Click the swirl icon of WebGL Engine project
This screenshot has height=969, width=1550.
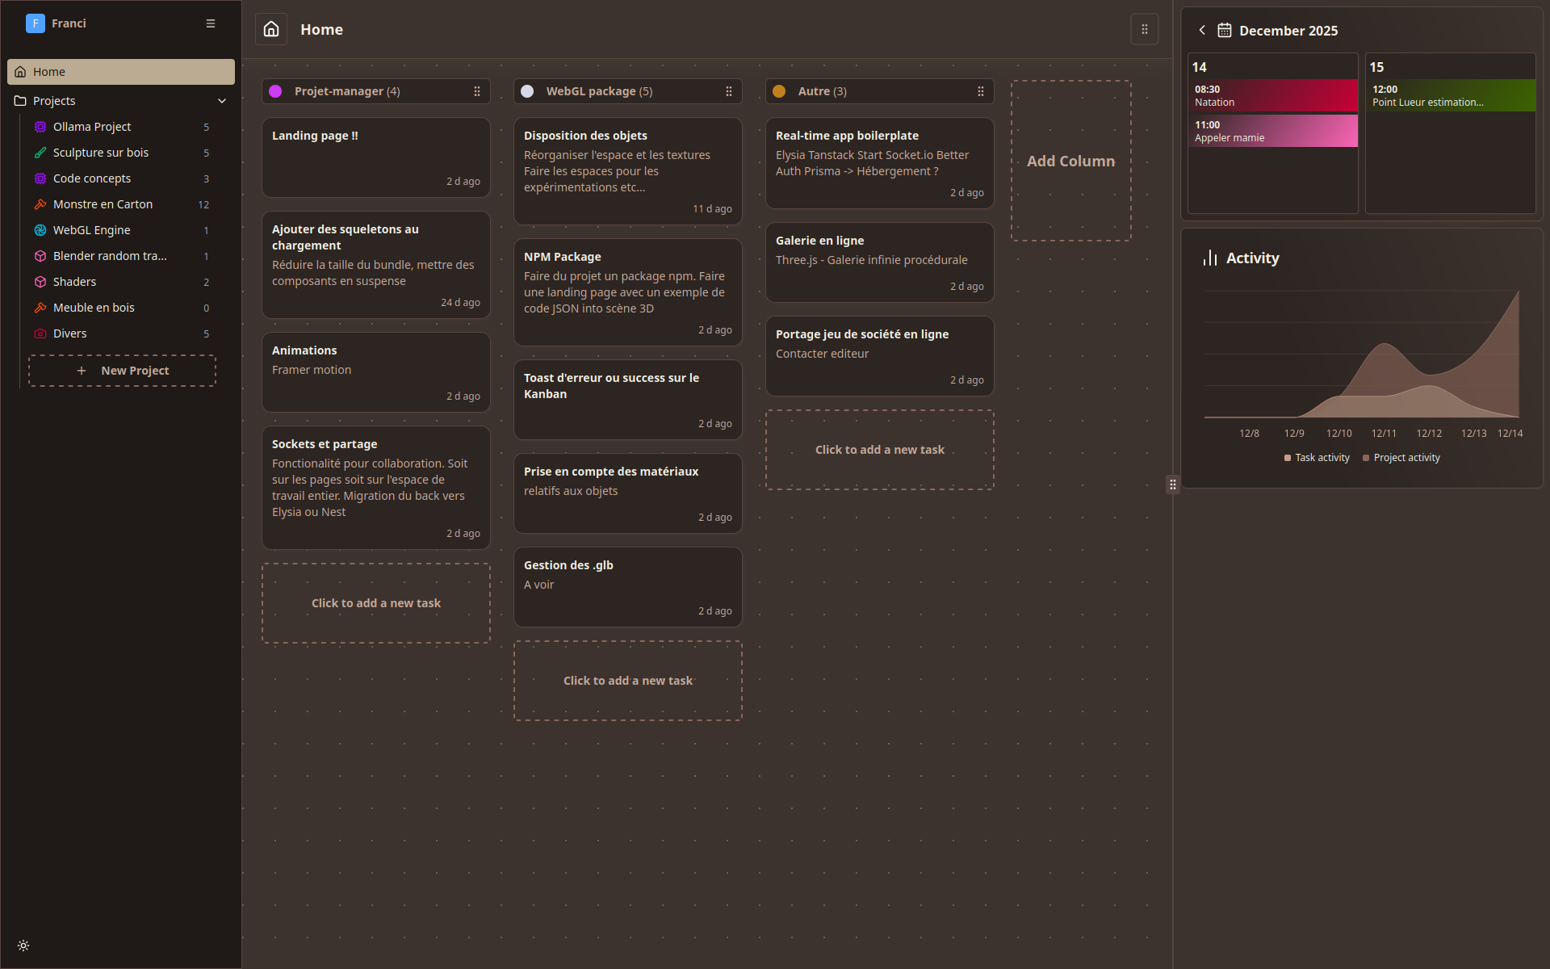tap(40, 230)
